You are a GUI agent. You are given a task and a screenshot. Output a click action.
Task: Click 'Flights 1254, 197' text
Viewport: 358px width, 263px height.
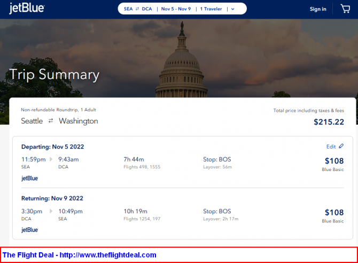tap(142, 219)
